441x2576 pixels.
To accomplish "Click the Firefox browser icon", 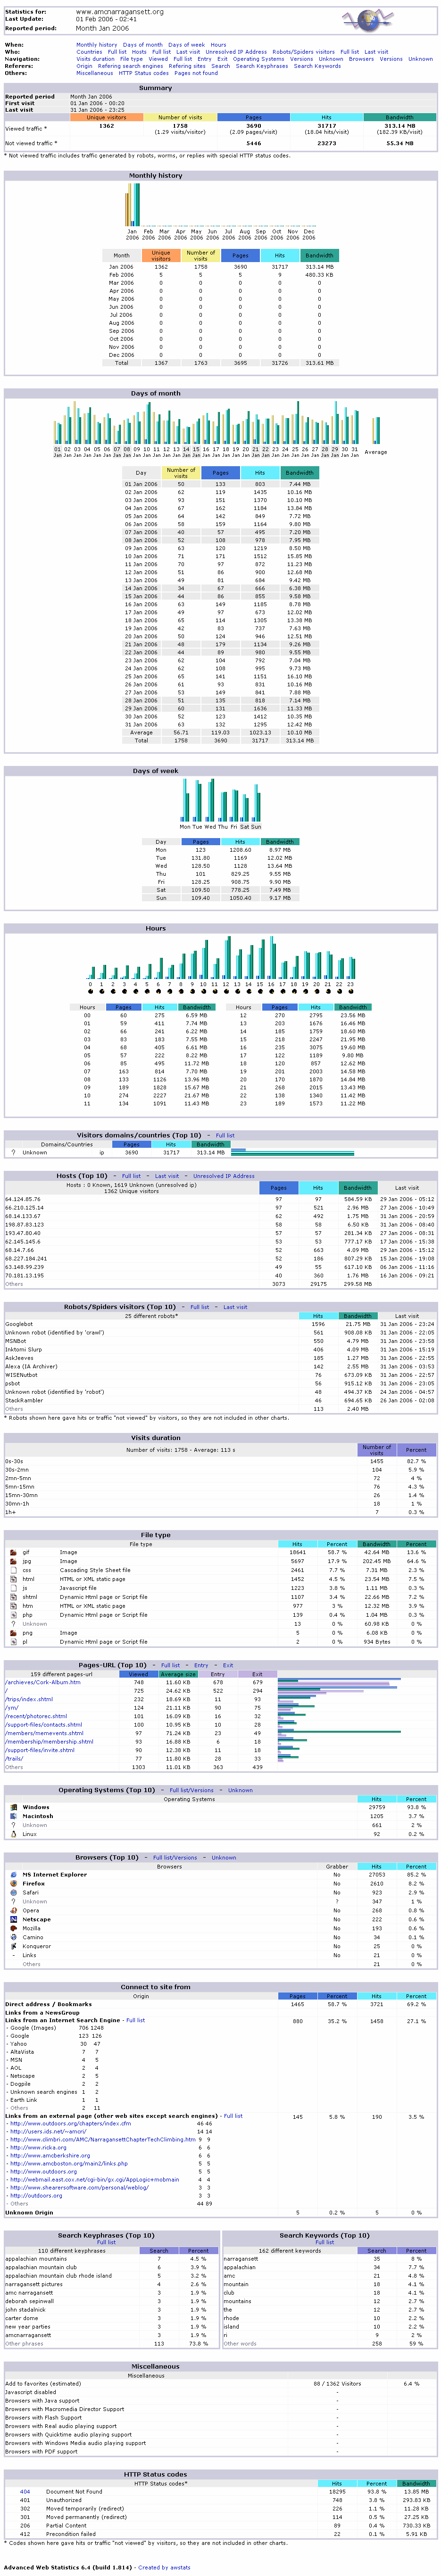I will [x=13, y=1883].
